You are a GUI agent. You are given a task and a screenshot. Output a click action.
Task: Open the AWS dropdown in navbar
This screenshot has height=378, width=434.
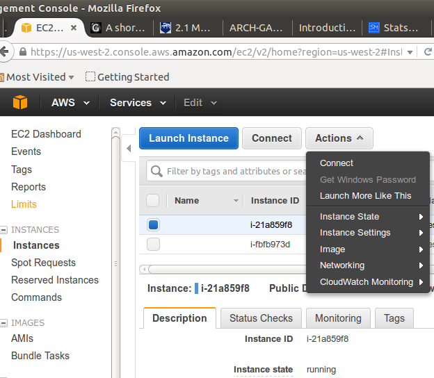(71, 103)
